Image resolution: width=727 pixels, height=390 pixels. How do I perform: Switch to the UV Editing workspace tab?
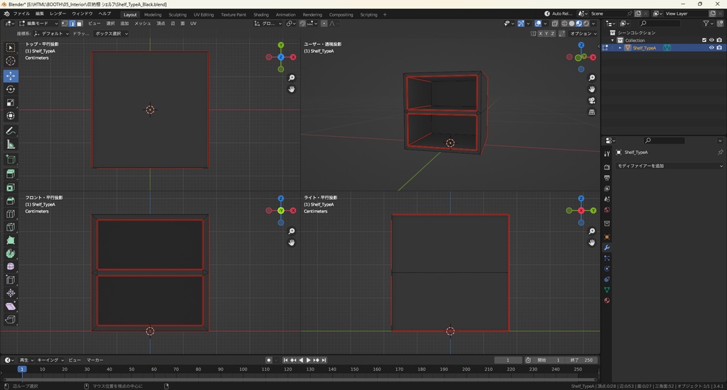point(203,14)
